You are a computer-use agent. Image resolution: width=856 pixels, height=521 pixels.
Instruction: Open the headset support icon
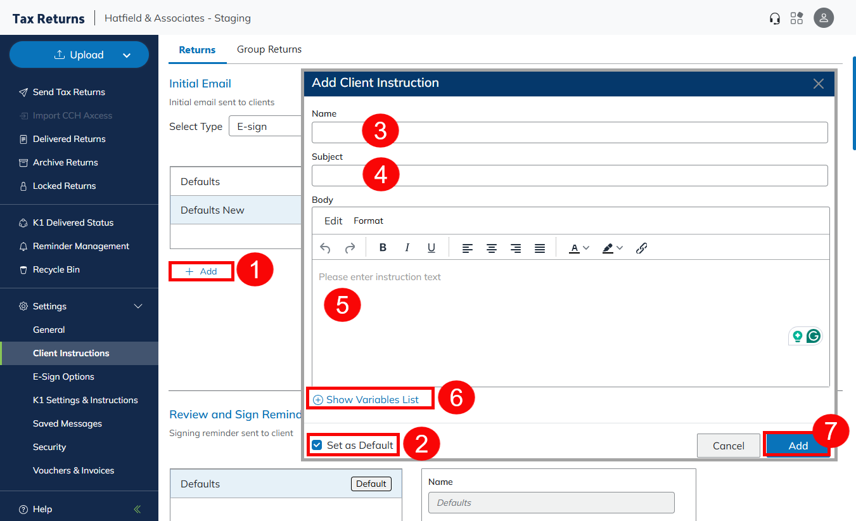[x=774, y=18]
